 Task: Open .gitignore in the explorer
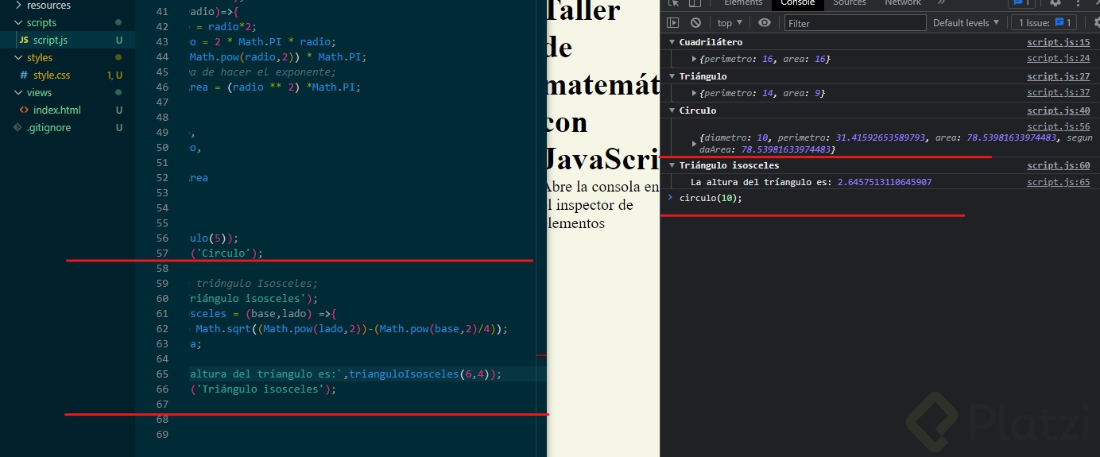pos(68,127)
